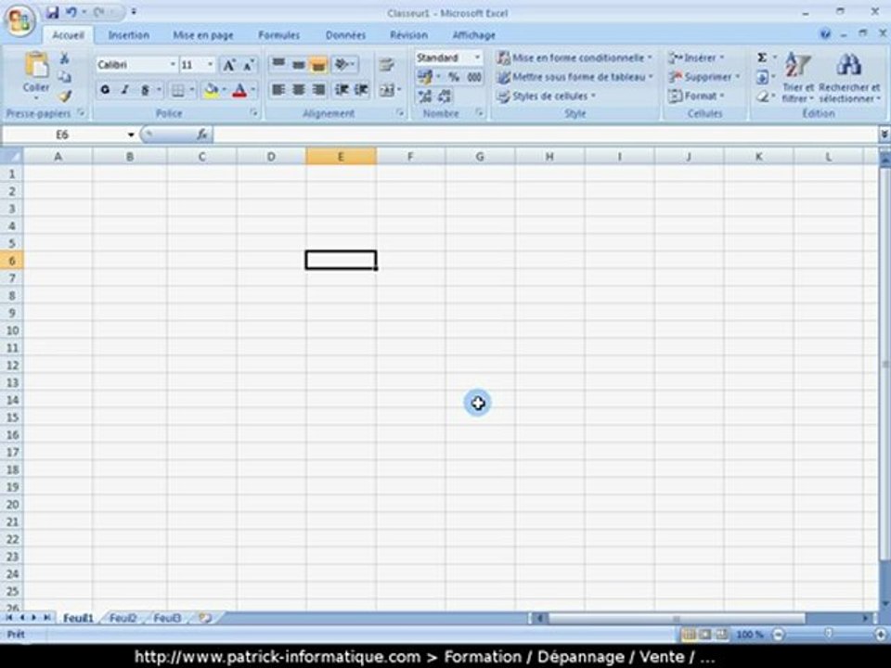The width and height of the screenshot is (891, 668).
Task: Click the horizontal scrollbar thumb
Action: coord(677,618)
